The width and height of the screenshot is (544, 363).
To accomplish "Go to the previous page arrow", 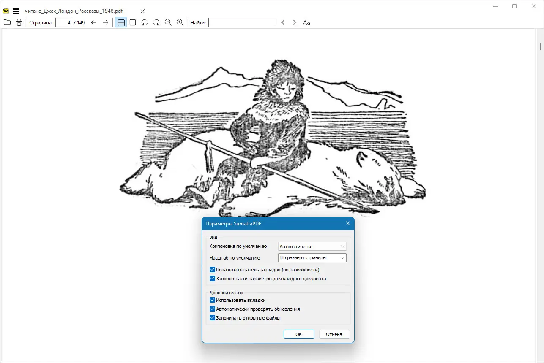I will click(x=94, y=23).
